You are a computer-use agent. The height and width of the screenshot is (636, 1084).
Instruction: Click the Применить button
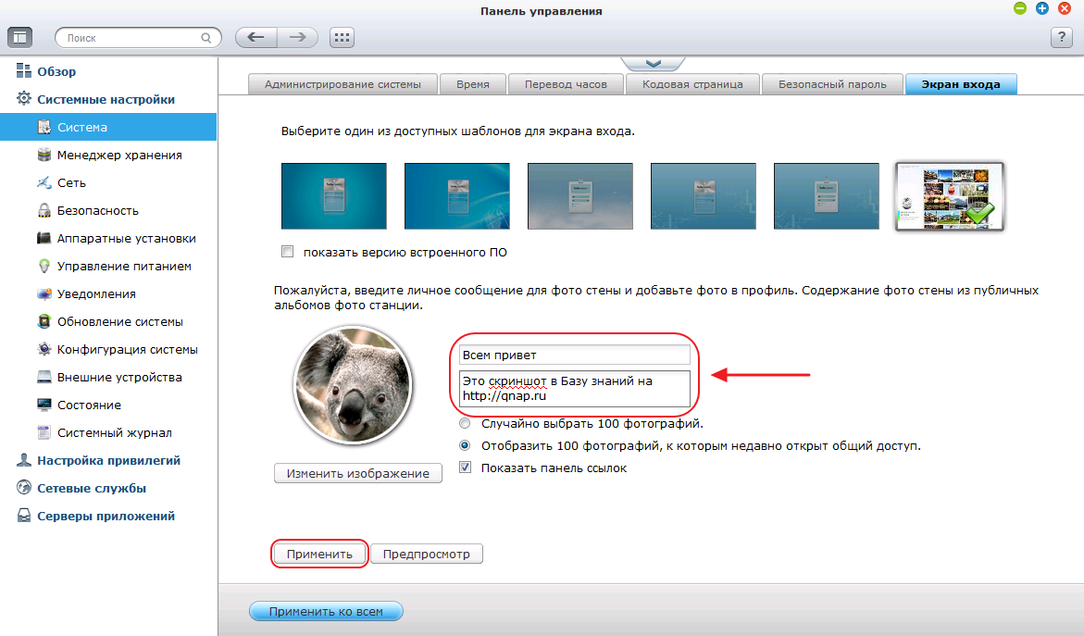pos(319,554)
